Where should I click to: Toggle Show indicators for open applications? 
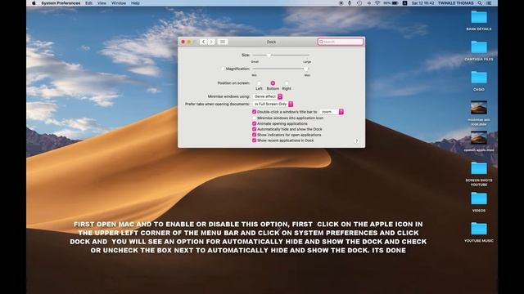(254, 135)
